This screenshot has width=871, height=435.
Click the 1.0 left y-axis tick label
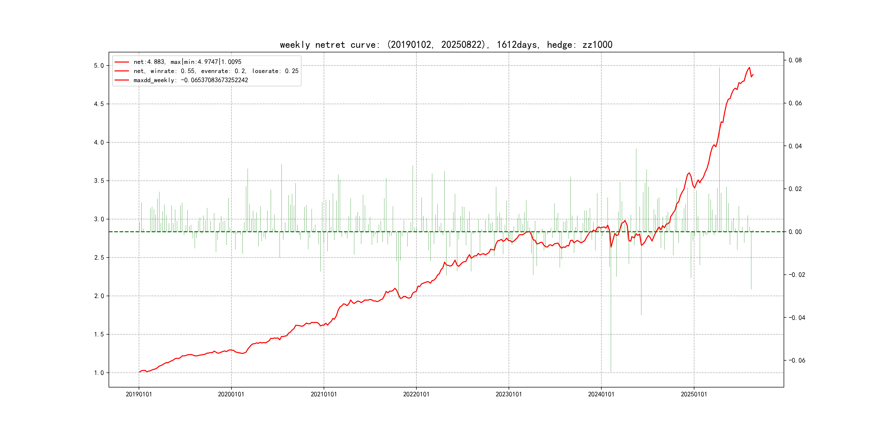pyautogui.click(x=99, y=373)
